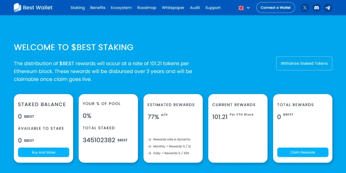
Task: Open the Support nav item
Action: pyautogui.click(x=213, y=8)
